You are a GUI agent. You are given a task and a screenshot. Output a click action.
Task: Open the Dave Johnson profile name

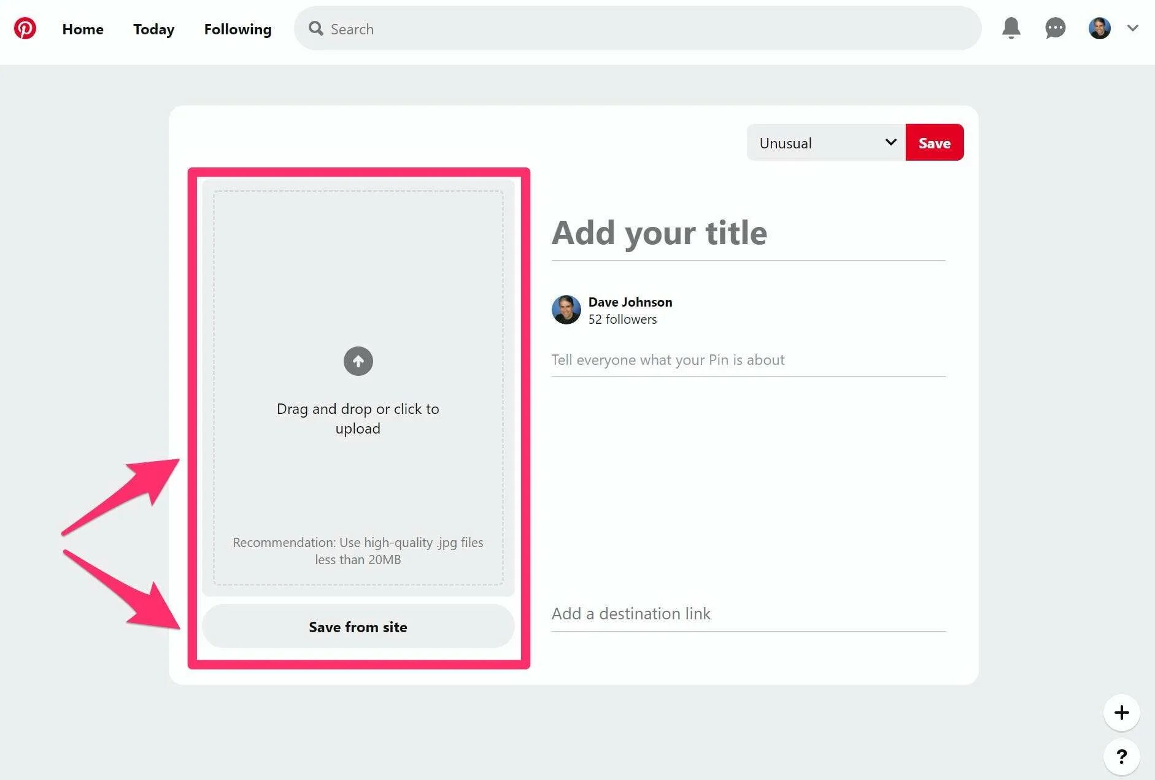tap(630, 302)
